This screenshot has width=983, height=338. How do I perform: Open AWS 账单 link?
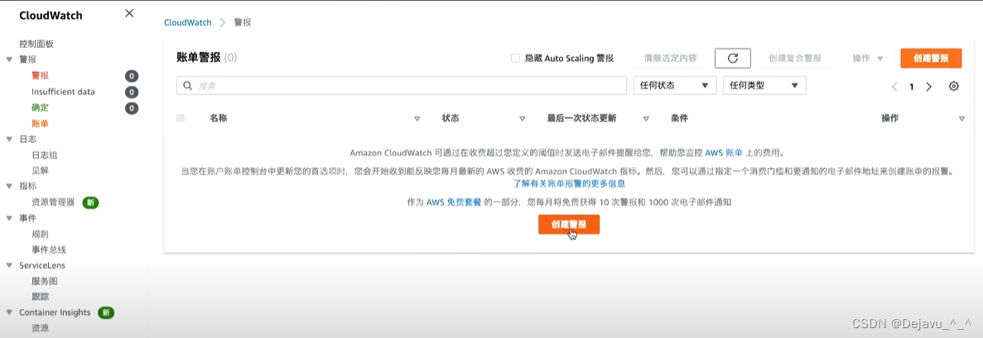click(x=724, y=152)
